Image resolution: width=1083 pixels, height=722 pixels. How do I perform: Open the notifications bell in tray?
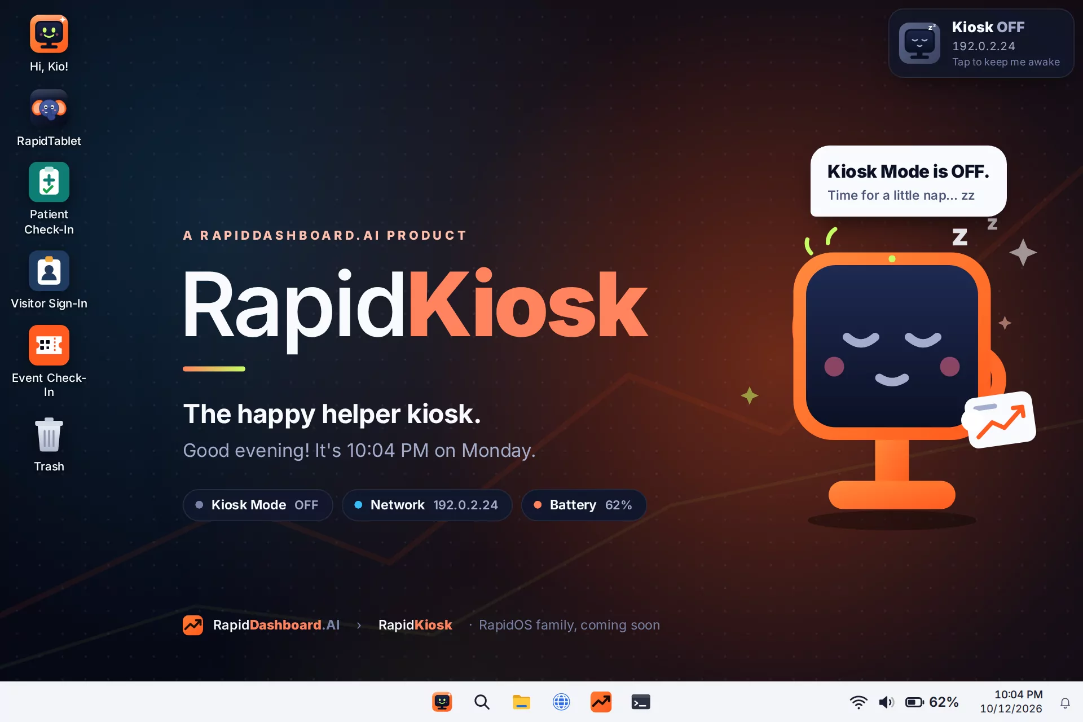tap(1065, 703)
